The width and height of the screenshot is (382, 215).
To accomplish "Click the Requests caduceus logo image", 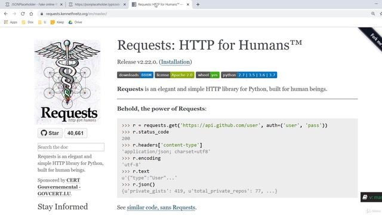I will [x=67, y=82].
